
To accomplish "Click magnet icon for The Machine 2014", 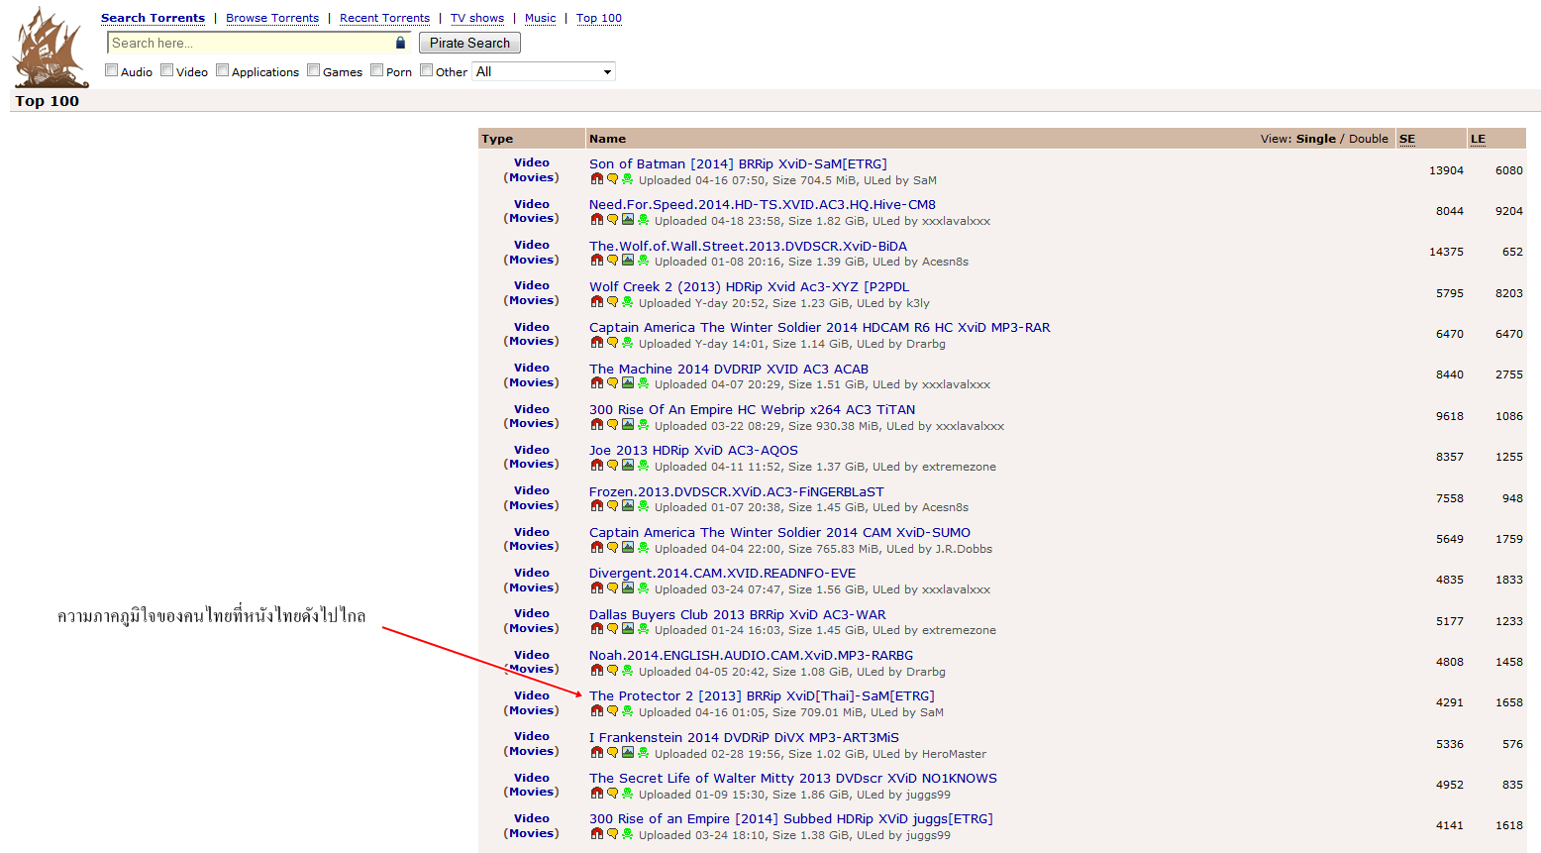I will (x=596, y=383).
